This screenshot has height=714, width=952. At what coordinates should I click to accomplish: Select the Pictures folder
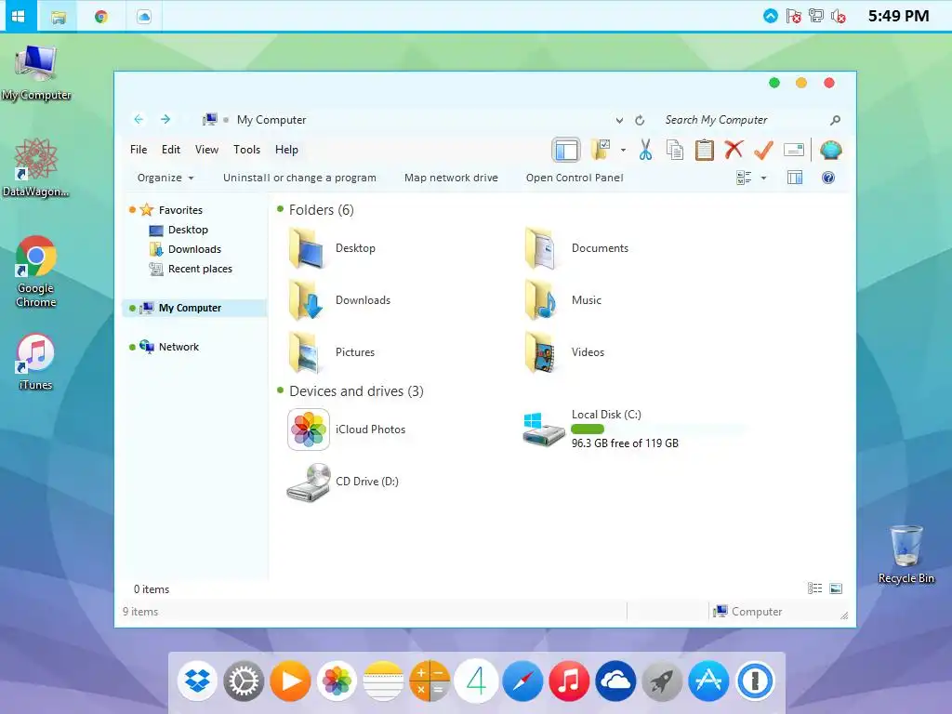coord(332,352)
